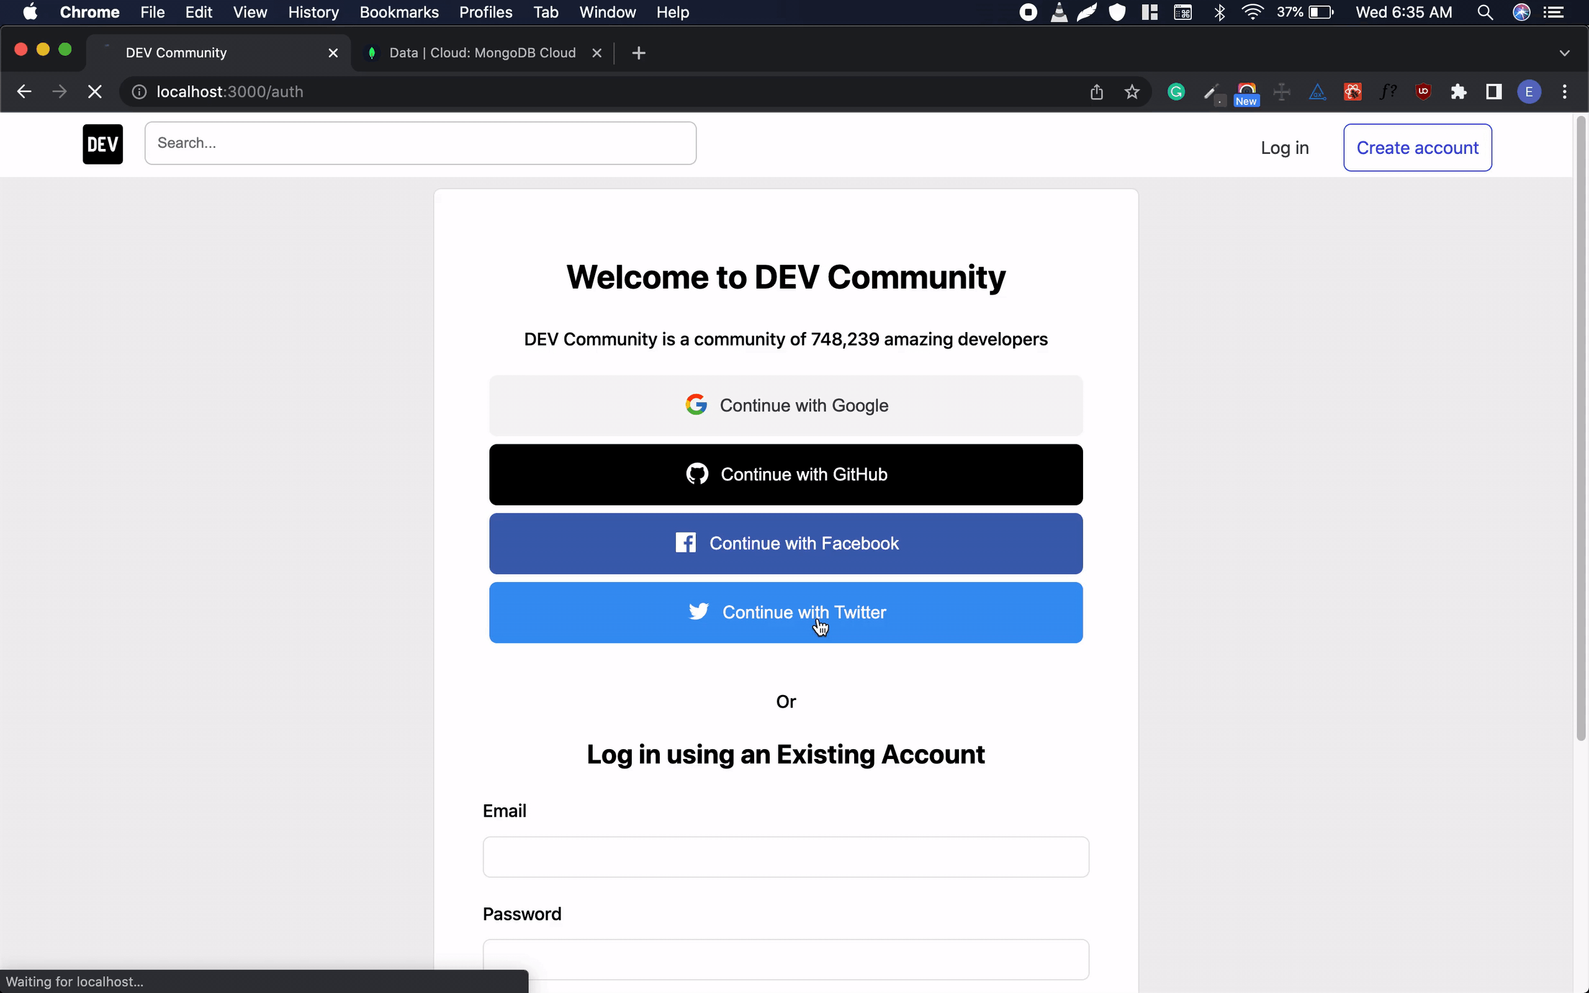This screenshot has height=993, width=1589.
Task: Stop loading with the X button
Action: coord(94,92)
